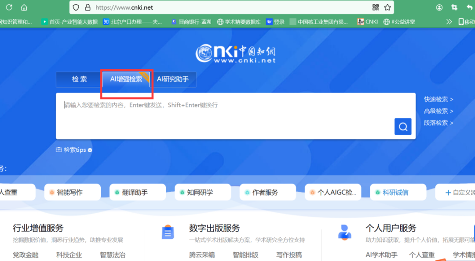Open the screenshot crop tool icon
The width and height of the screenshot is (475, 261).
(454, 7)
